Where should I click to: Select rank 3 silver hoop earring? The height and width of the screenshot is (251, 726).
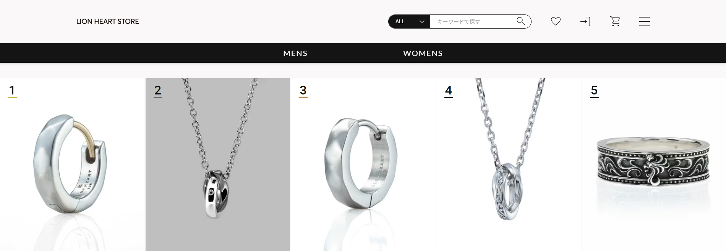(x=361, y=163)
